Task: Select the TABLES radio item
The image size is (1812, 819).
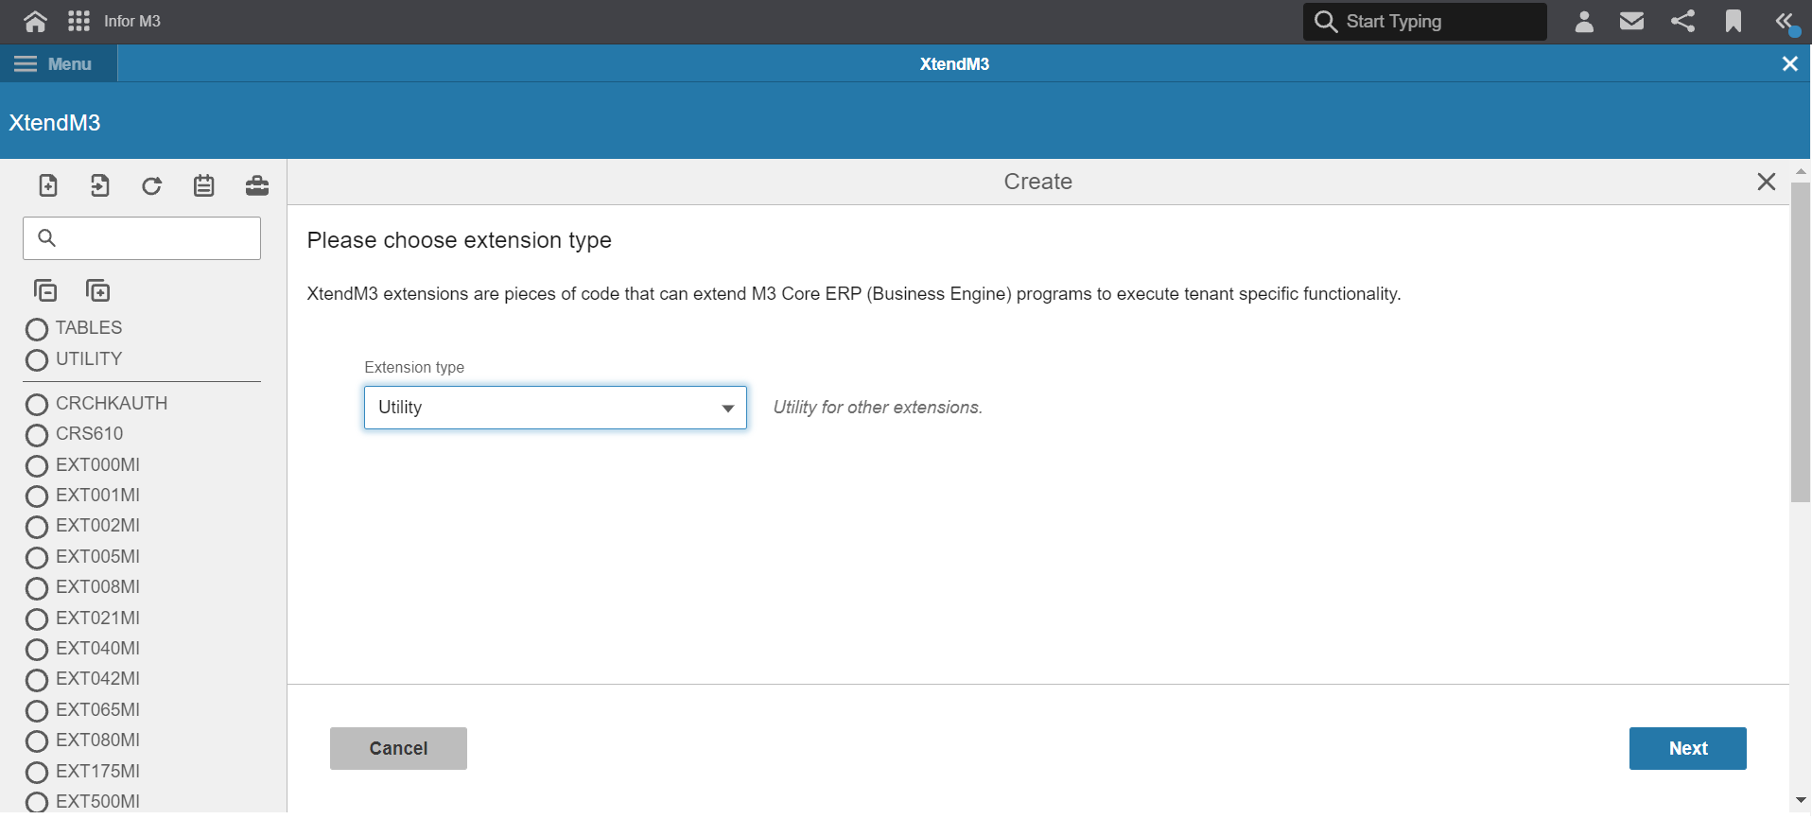Action: tap(75, 328)
